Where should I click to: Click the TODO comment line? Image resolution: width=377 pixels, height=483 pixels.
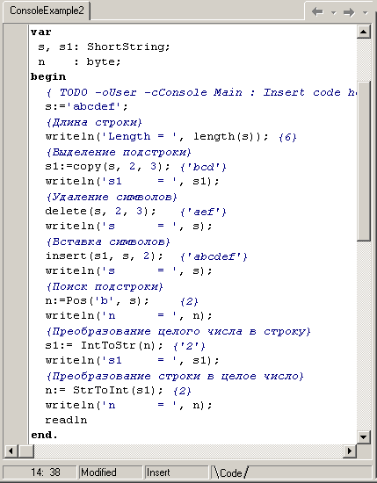(x=201, y=92)
